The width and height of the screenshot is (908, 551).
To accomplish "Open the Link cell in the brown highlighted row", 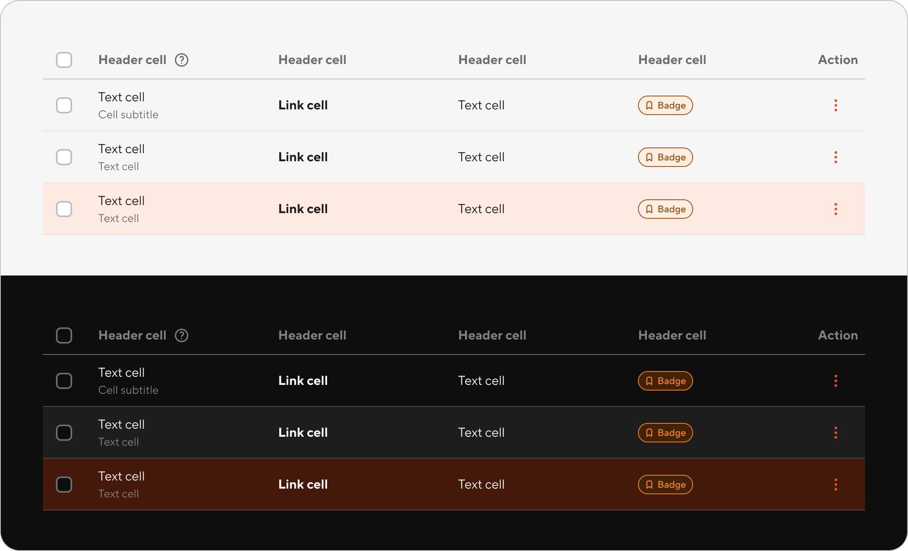I will coord(303,485).
